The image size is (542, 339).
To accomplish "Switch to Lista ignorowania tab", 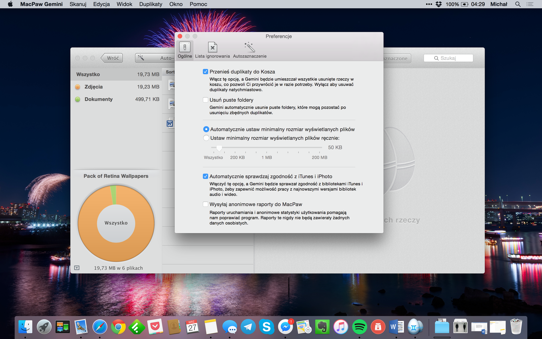I will click(212, 50).
